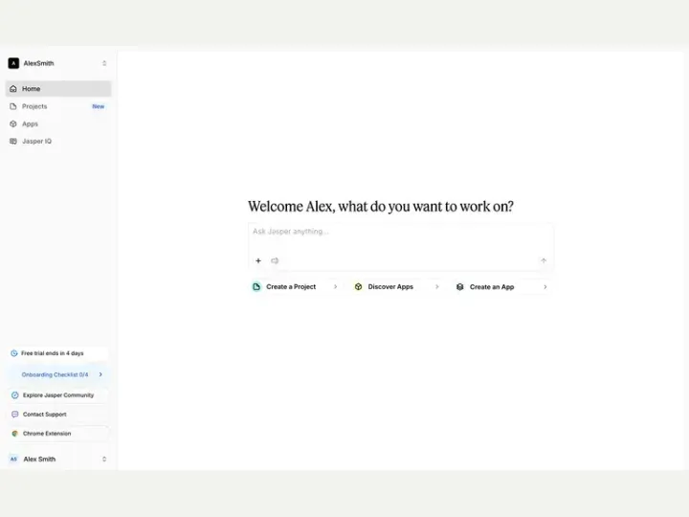This screenshot has width=689, height=517.
Task: Click the AS user avatar
Action: (13, 459)
